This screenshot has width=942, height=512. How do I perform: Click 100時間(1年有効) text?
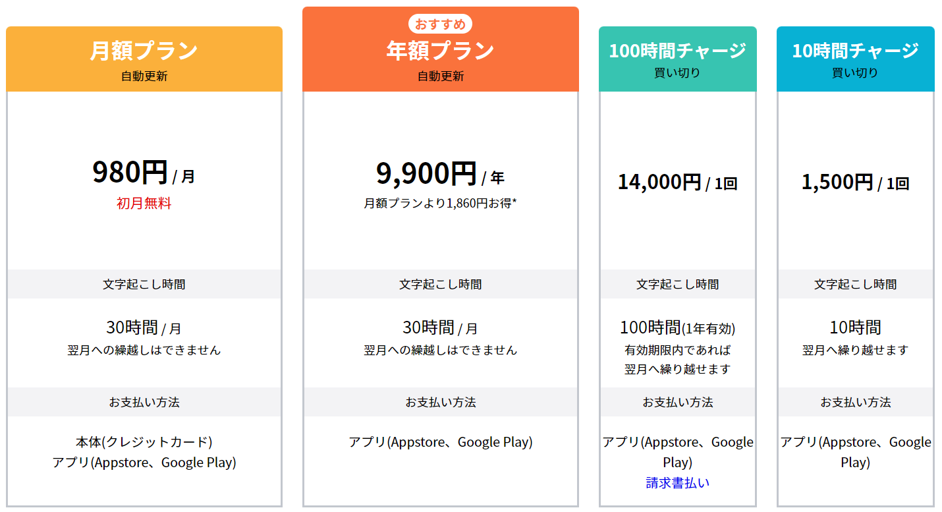(x=678, y=327)
